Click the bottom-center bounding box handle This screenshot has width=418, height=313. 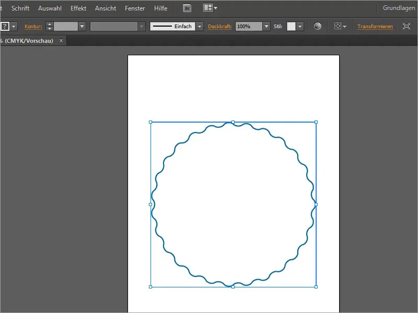(x=233, y=287)
